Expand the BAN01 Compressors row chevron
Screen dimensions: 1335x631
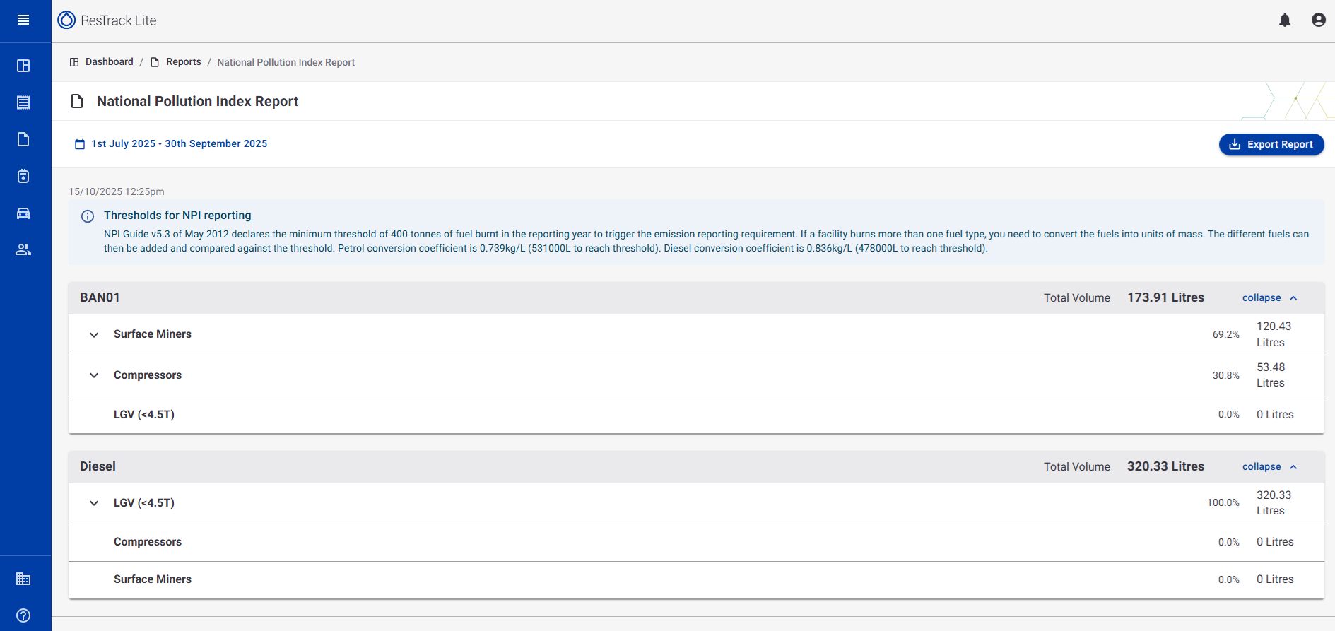click(94, 375)
